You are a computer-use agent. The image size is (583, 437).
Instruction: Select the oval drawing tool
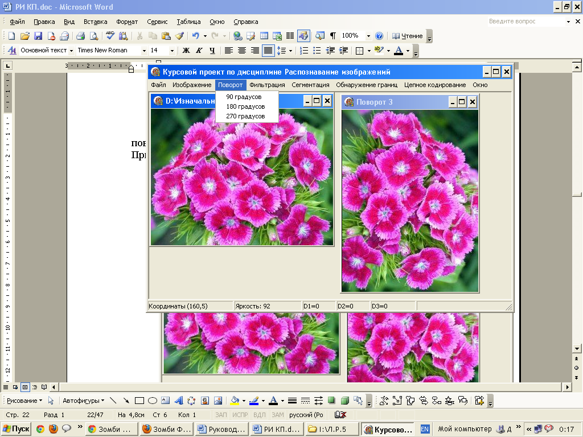coord(153,401)
